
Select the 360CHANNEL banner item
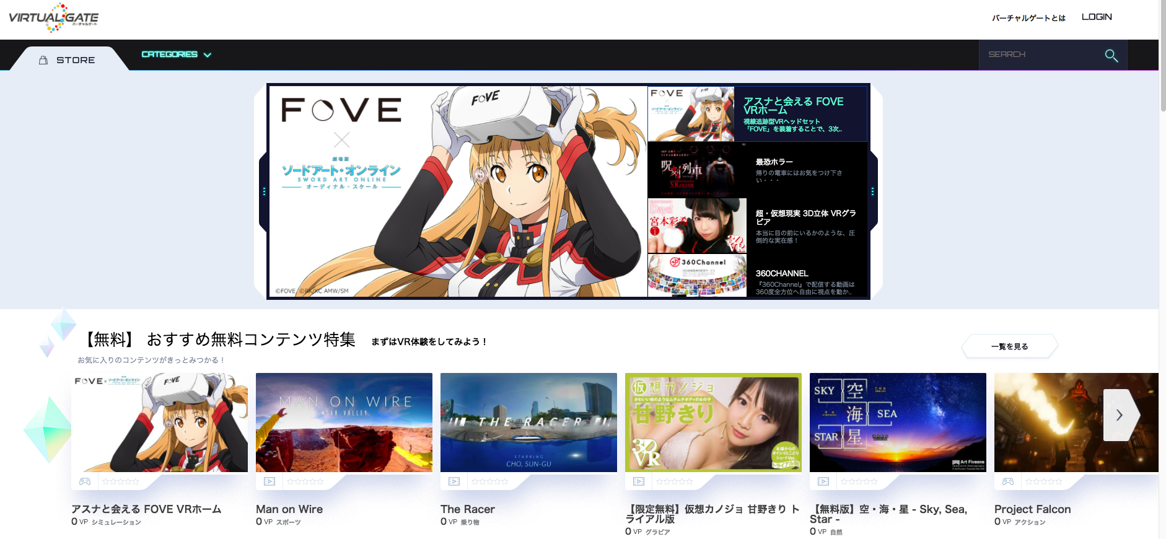tap(757, 276)
